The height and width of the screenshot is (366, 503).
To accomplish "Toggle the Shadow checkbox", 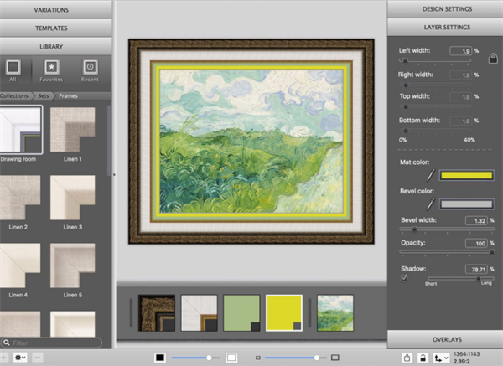I will tap(404, 278).
